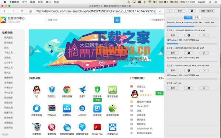
Task: Click the first banner carousel dot
Action: (94, 70)
